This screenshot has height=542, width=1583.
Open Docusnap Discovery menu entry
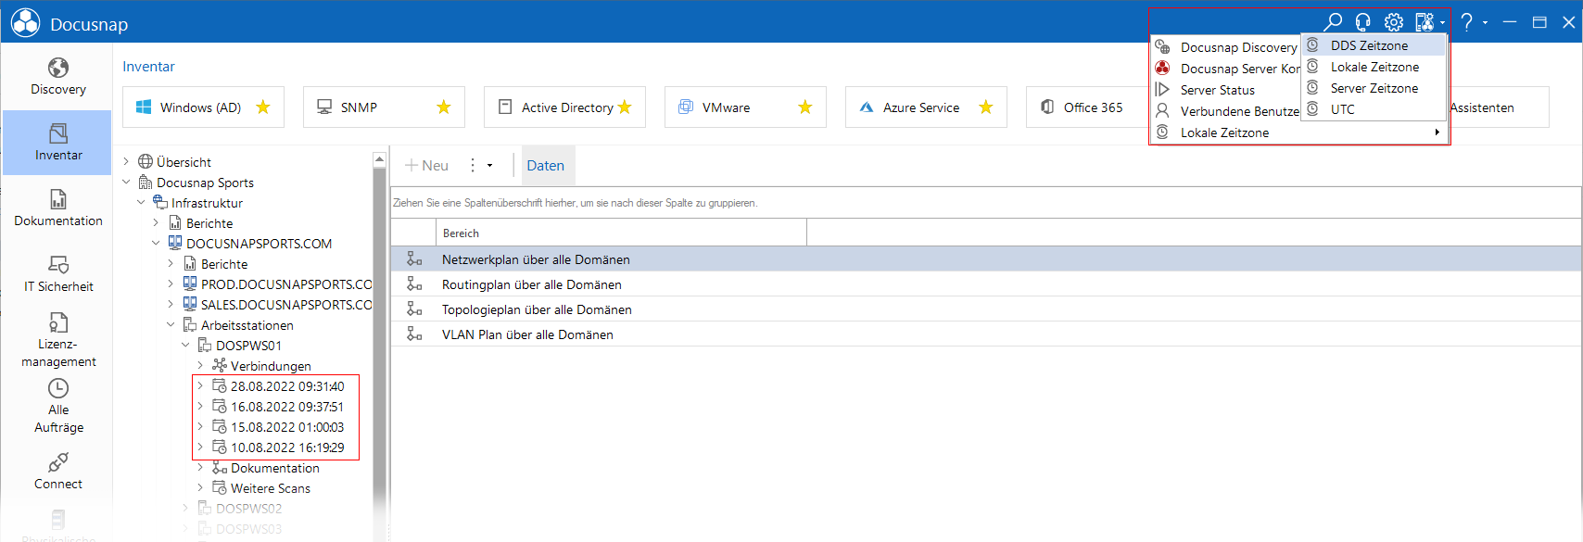tap(1226, 47)
